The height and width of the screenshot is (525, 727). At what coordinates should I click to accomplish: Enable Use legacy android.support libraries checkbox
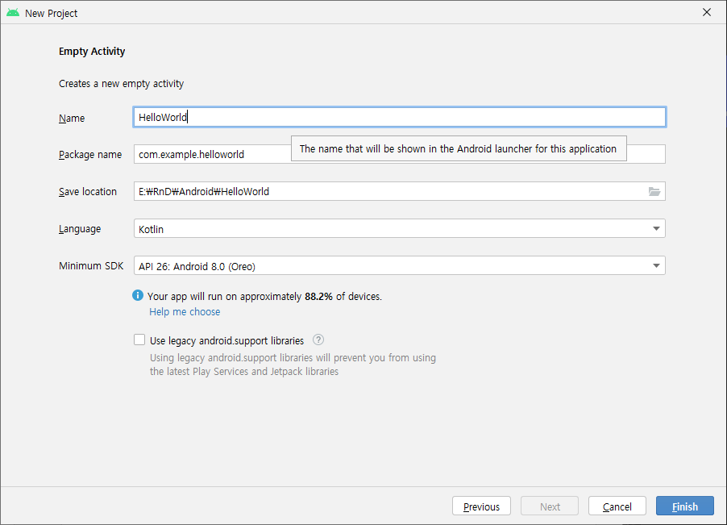139,340
